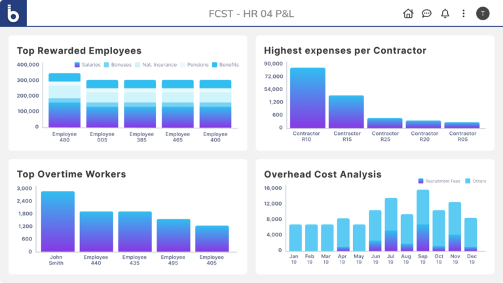The height and width of the screenshot is (283, 503).
Task: Toggle the Others legend series
Action: point(476,180)
